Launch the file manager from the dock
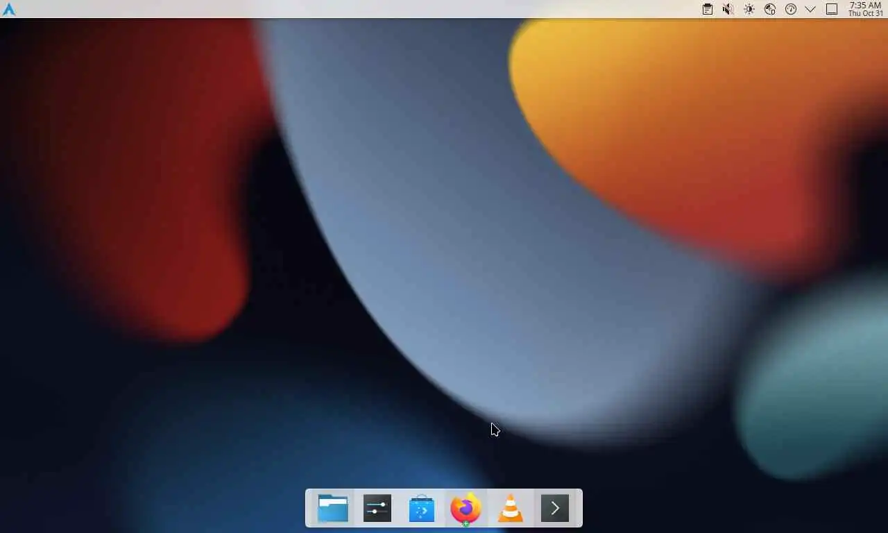This screenshot has height=533, width=888. tap(333, 508)
